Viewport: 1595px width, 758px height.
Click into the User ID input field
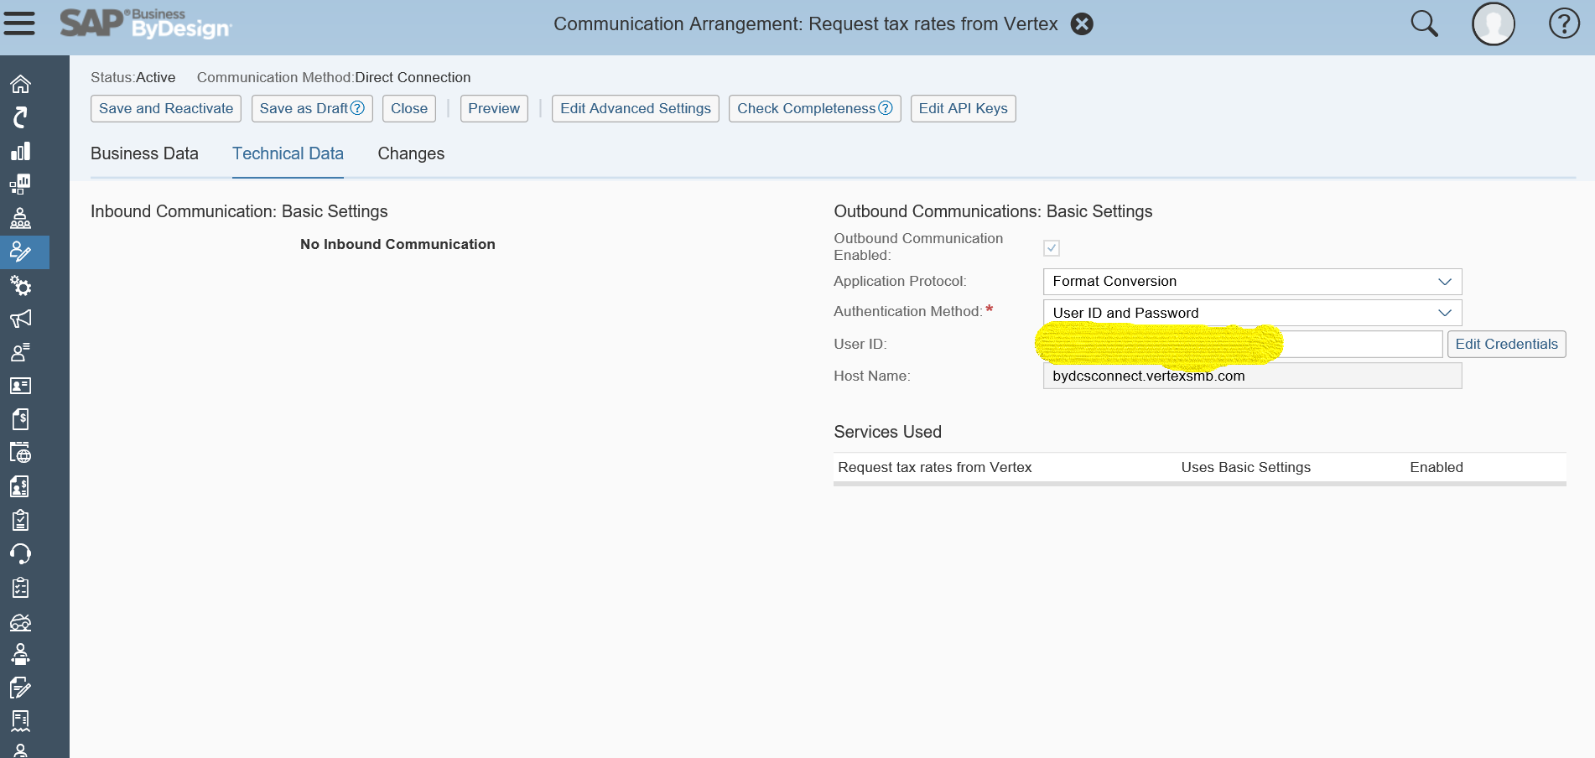(1359, 345)
